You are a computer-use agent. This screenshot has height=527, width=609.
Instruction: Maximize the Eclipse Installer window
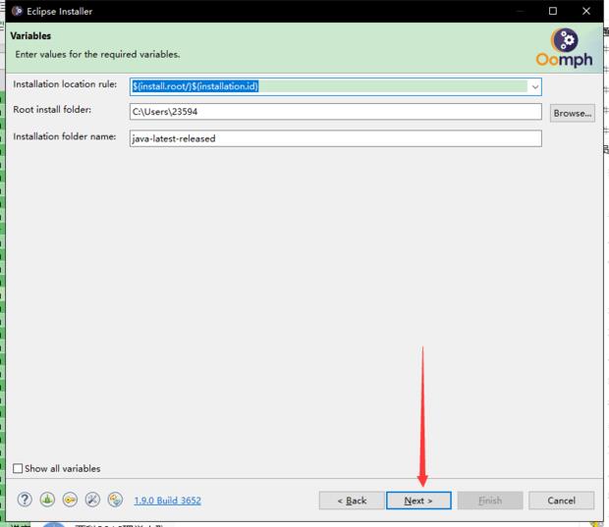pos(553,11)
